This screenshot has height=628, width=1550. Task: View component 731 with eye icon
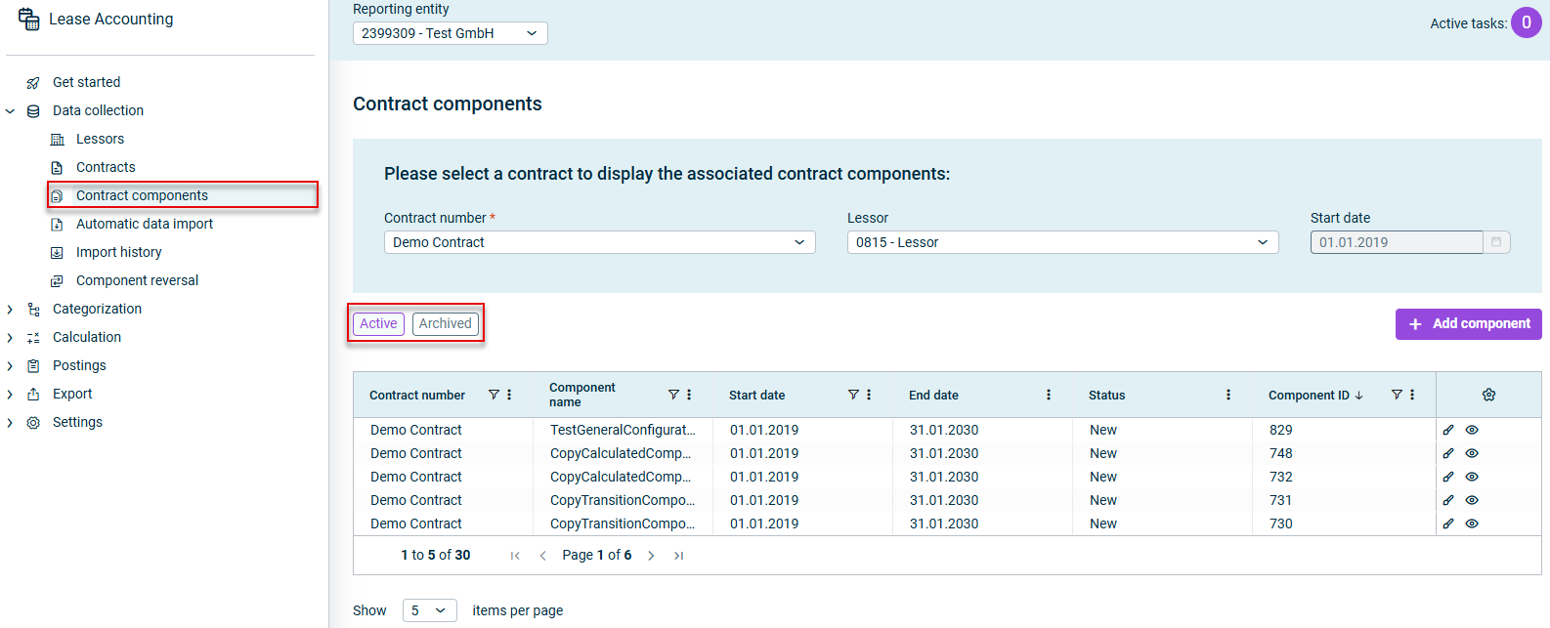point(1472,500)
